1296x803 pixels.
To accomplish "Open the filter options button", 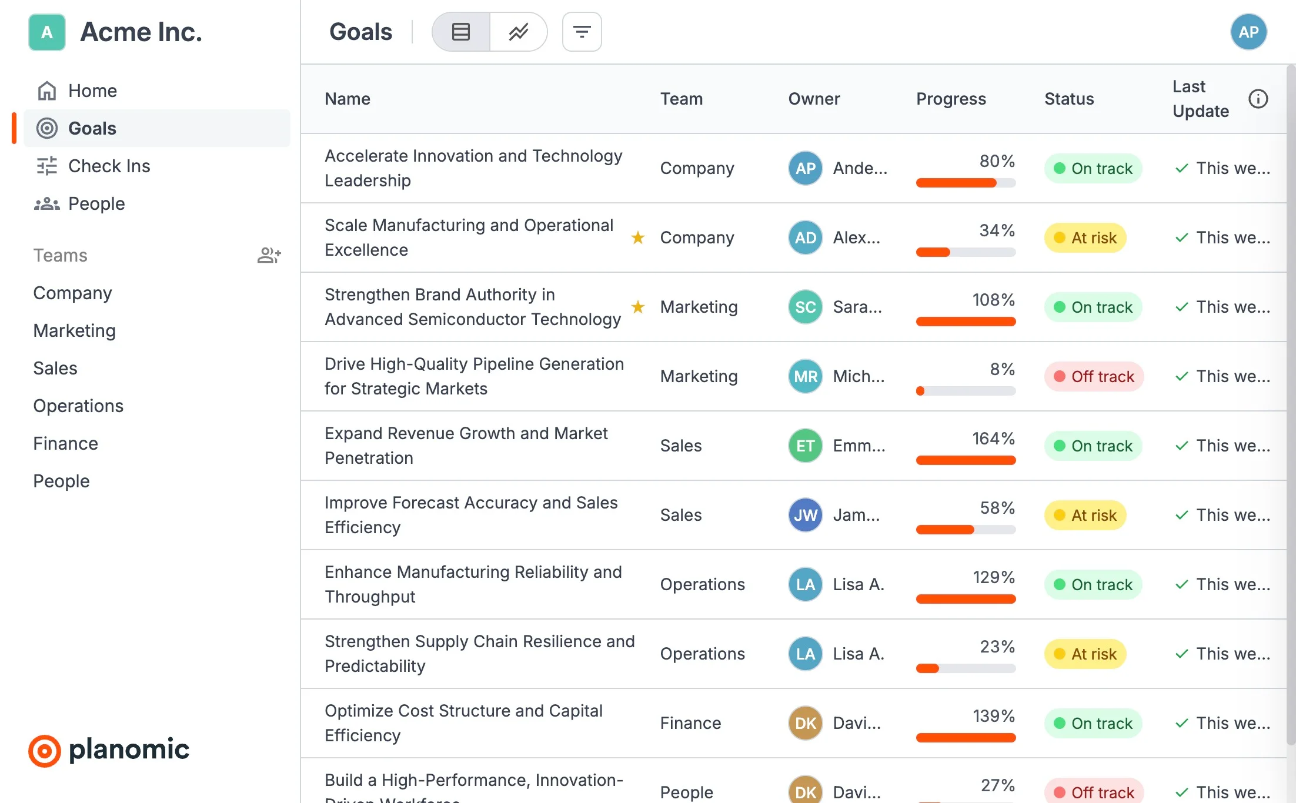I will pos(582,32).
